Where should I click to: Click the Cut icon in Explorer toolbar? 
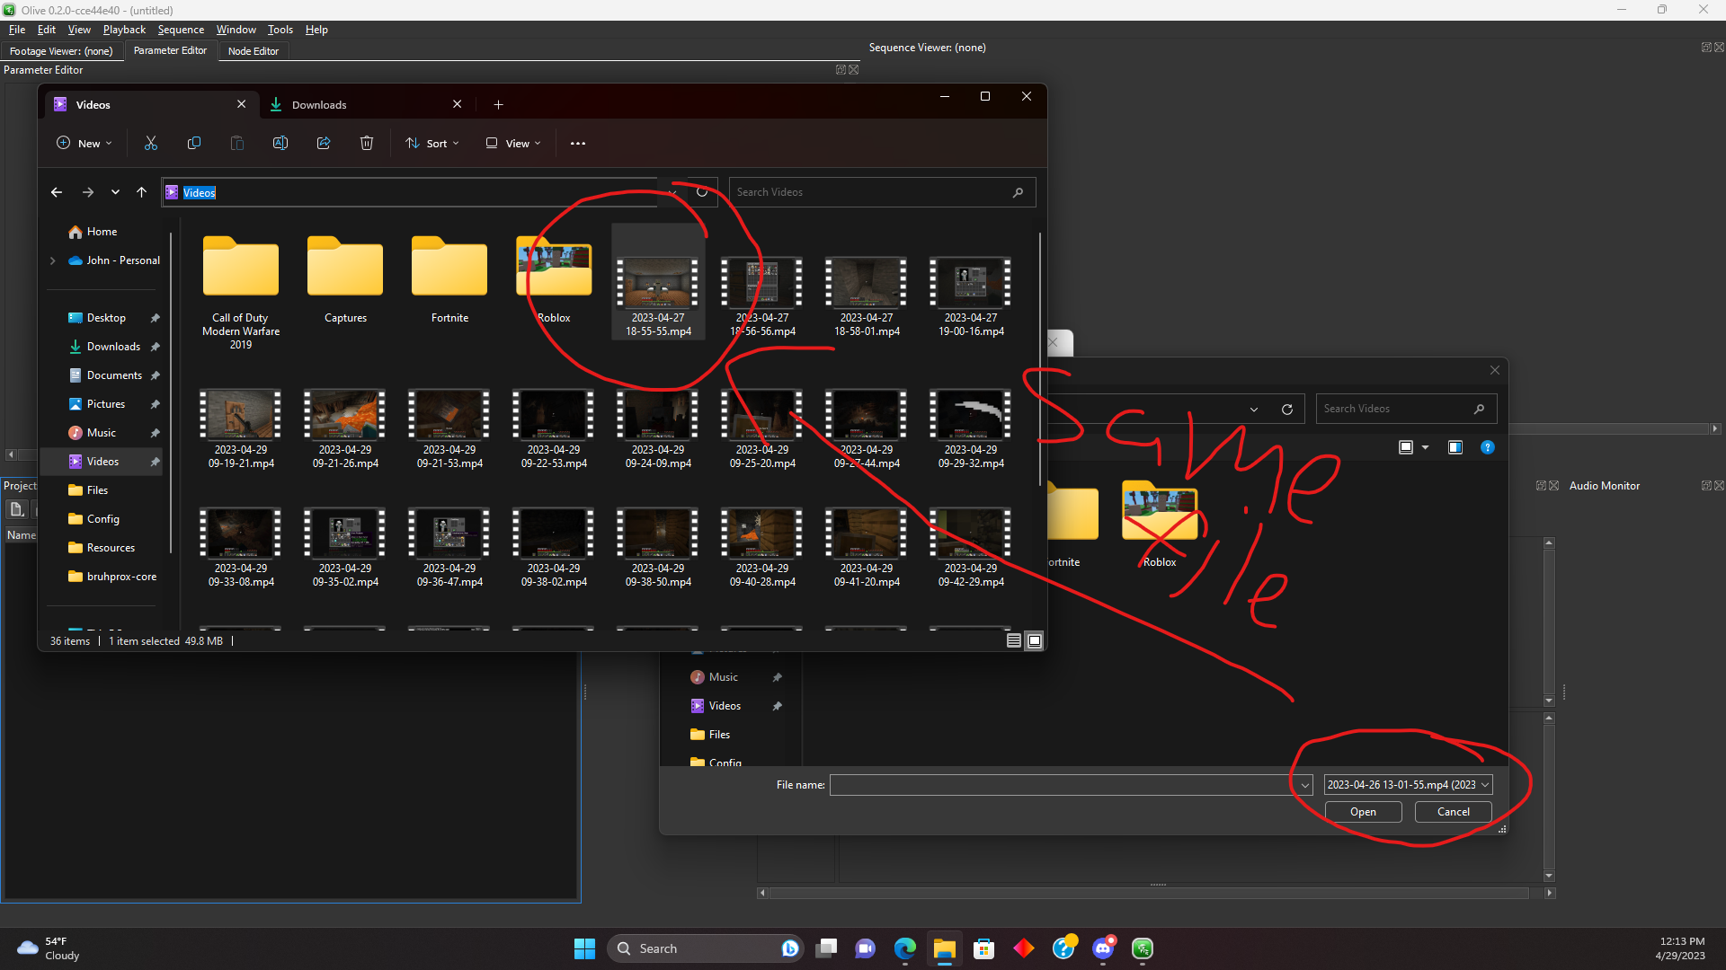151,144
